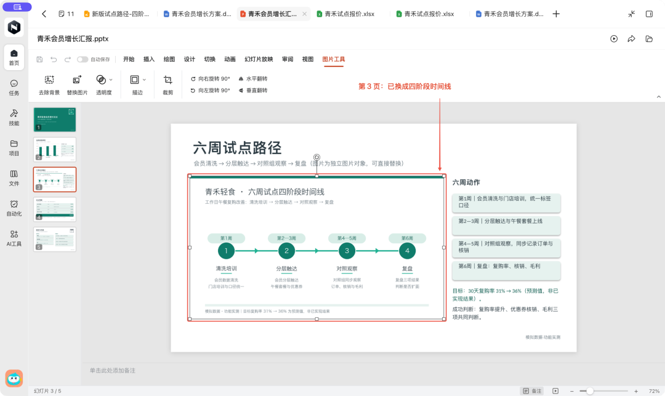Toggle the 自动保存 auto-save switch

(x=83, y=59)
